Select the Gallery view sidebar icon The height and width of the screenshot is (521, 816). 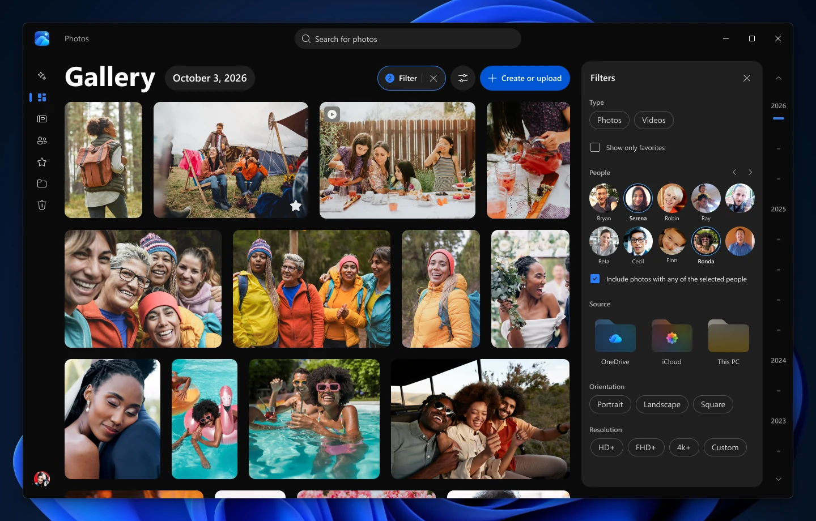(42, 97)
